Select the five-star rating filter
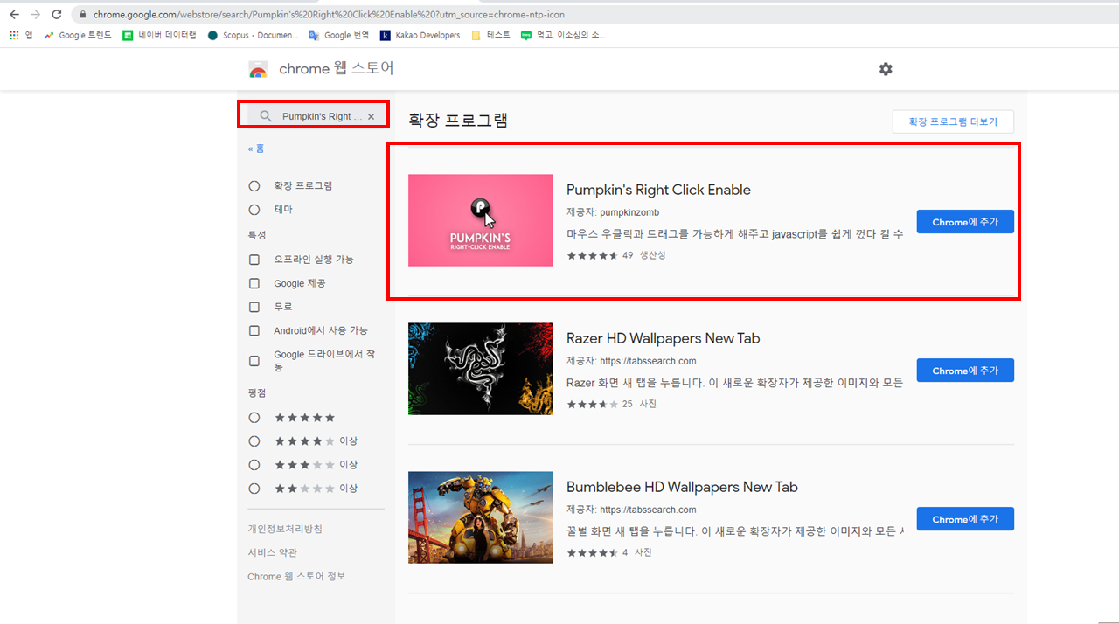Viewport: 1119px width, 624px height. click(x=254, y=418)
